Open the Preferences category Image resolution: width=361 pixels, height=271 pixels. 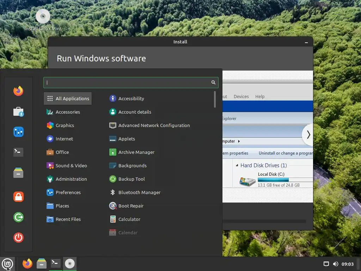68,192
